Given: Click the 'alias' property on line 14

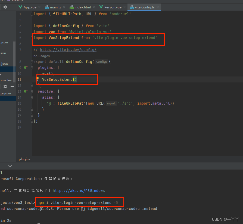Looking at the screenshot, I should click(47, 97).
